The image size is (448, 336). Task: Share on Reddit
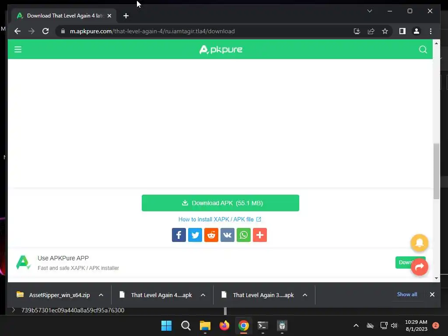(x=211, y=235)
